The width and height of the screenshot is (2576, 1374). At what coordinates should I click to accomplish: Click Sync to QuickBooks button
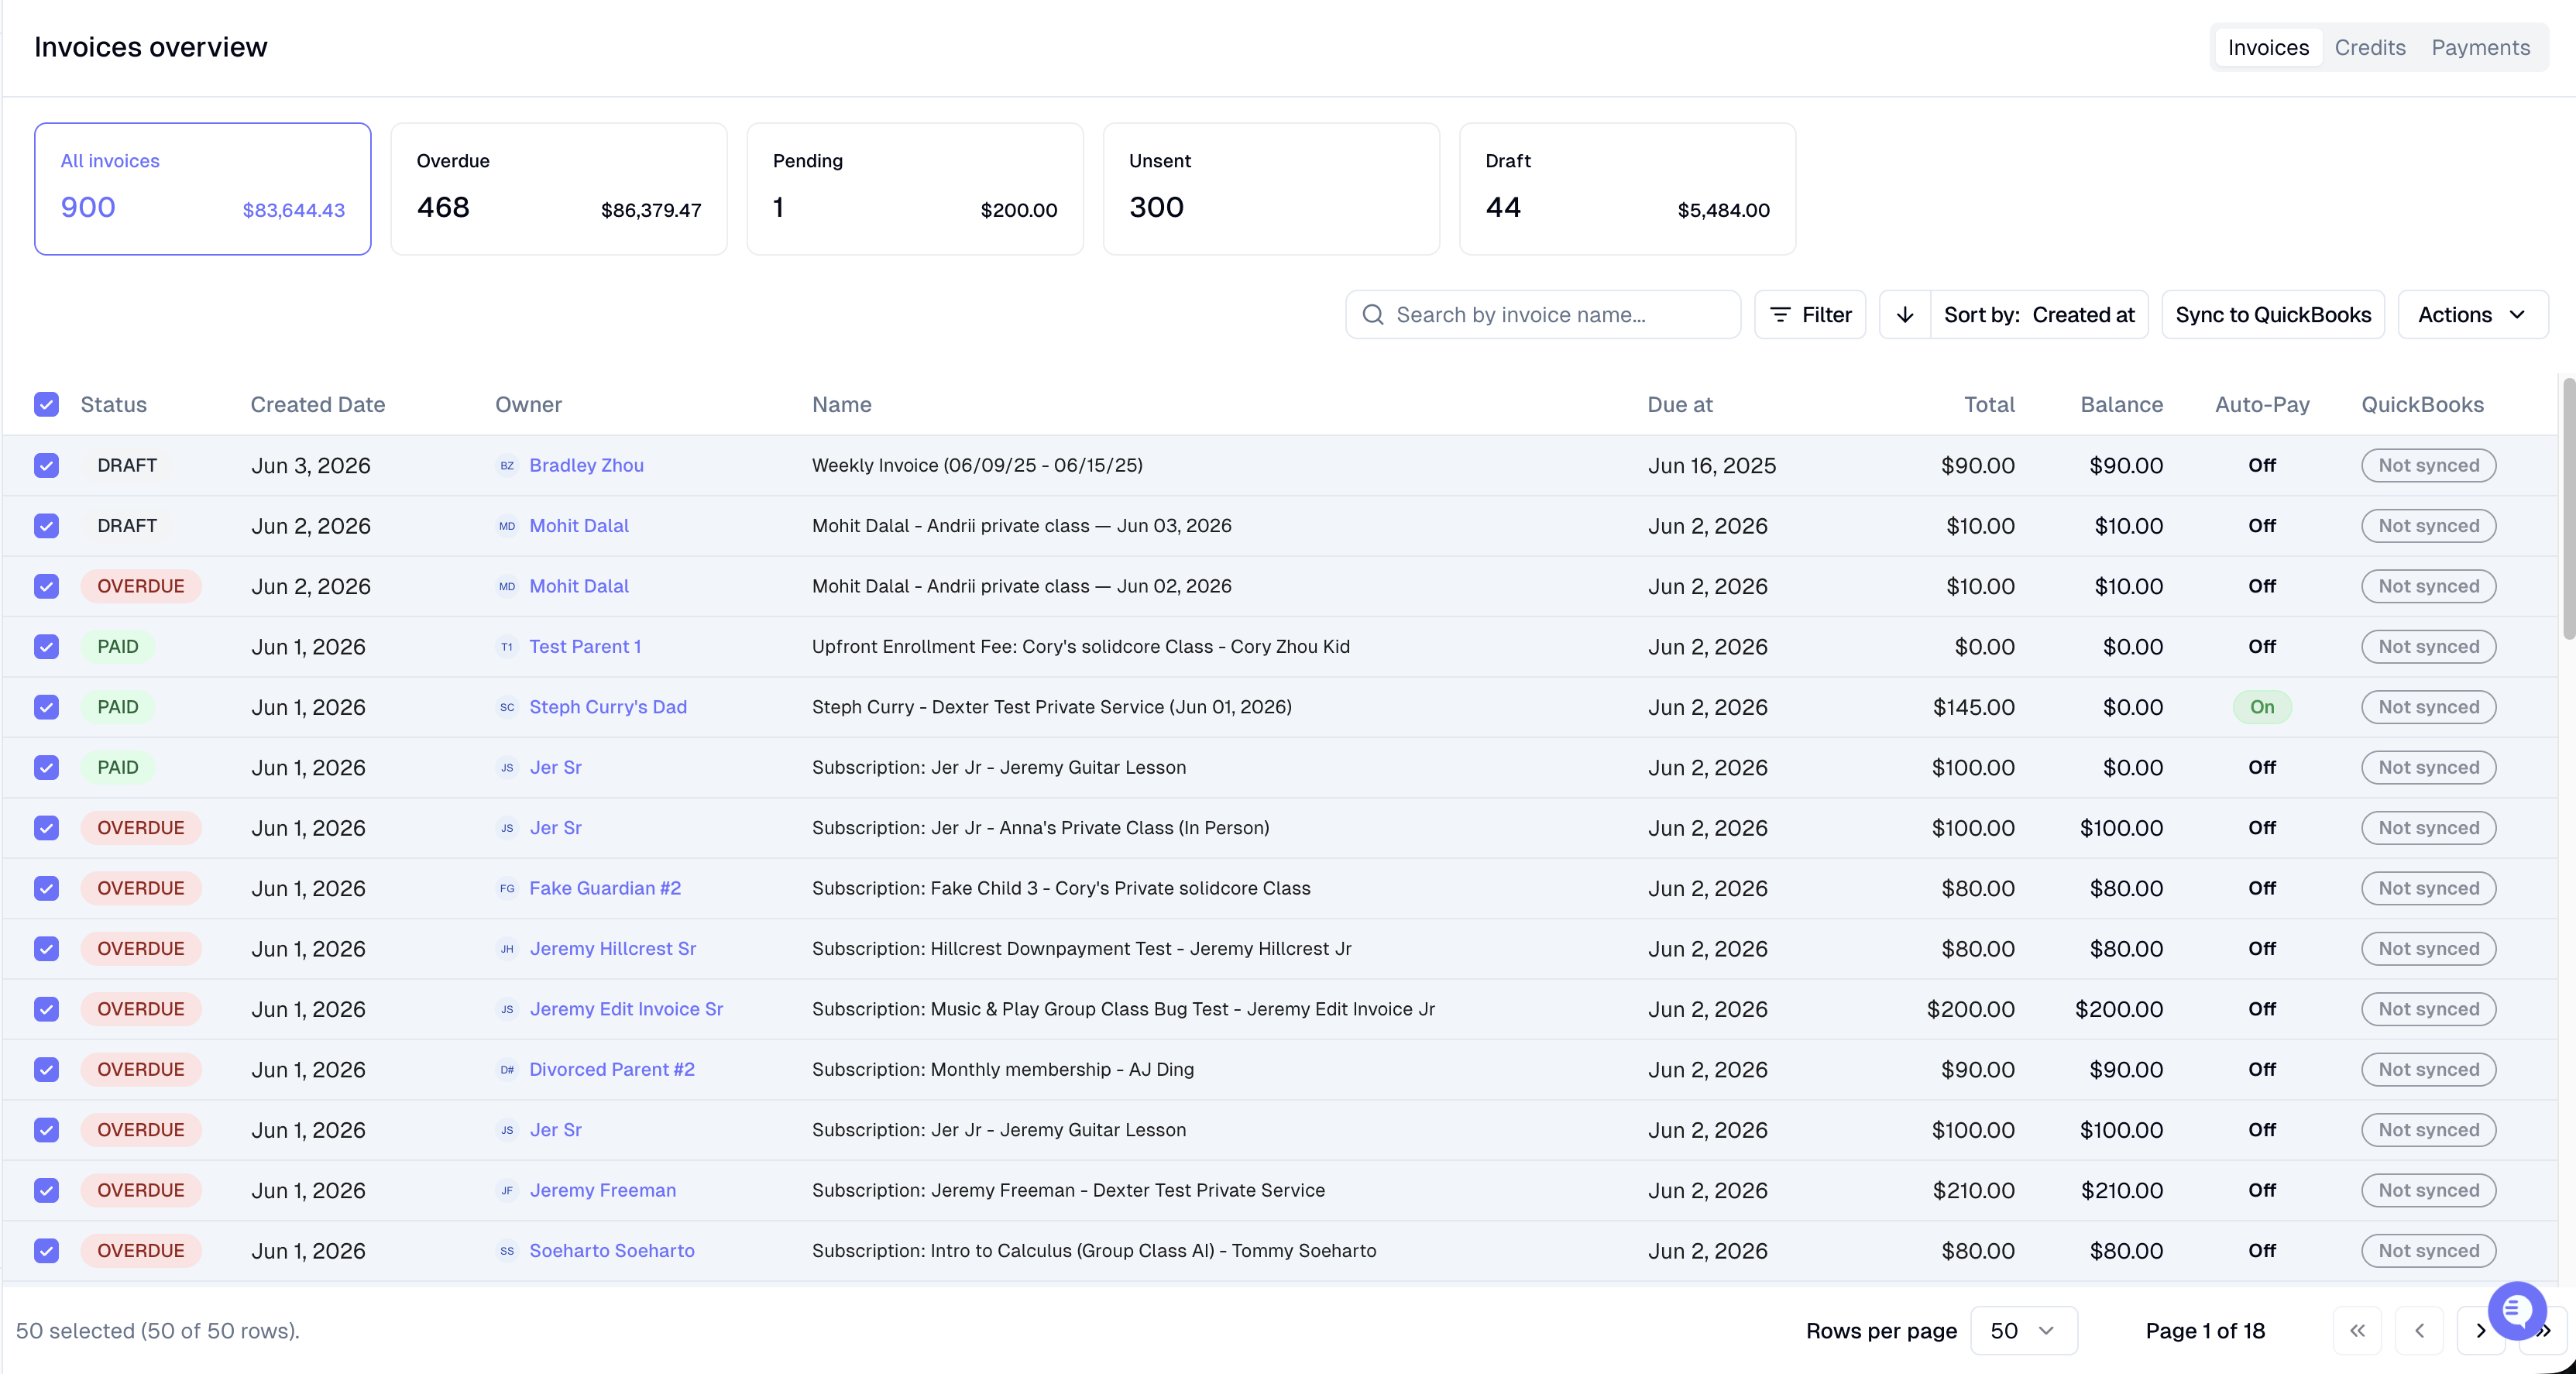[x=2273, y=315]
